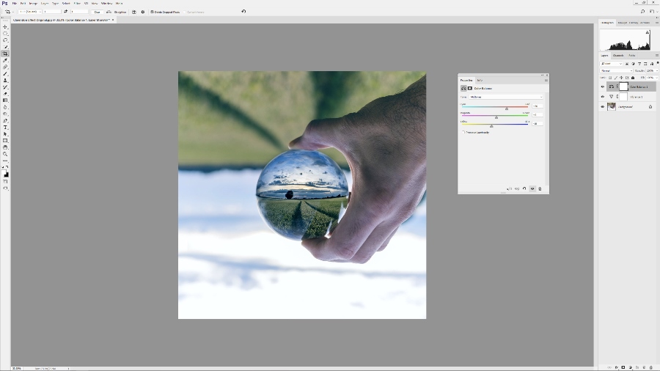Open the Filter menu
Image resolution: width=660 pixels, height=371 pixels.
pos(77,3)
